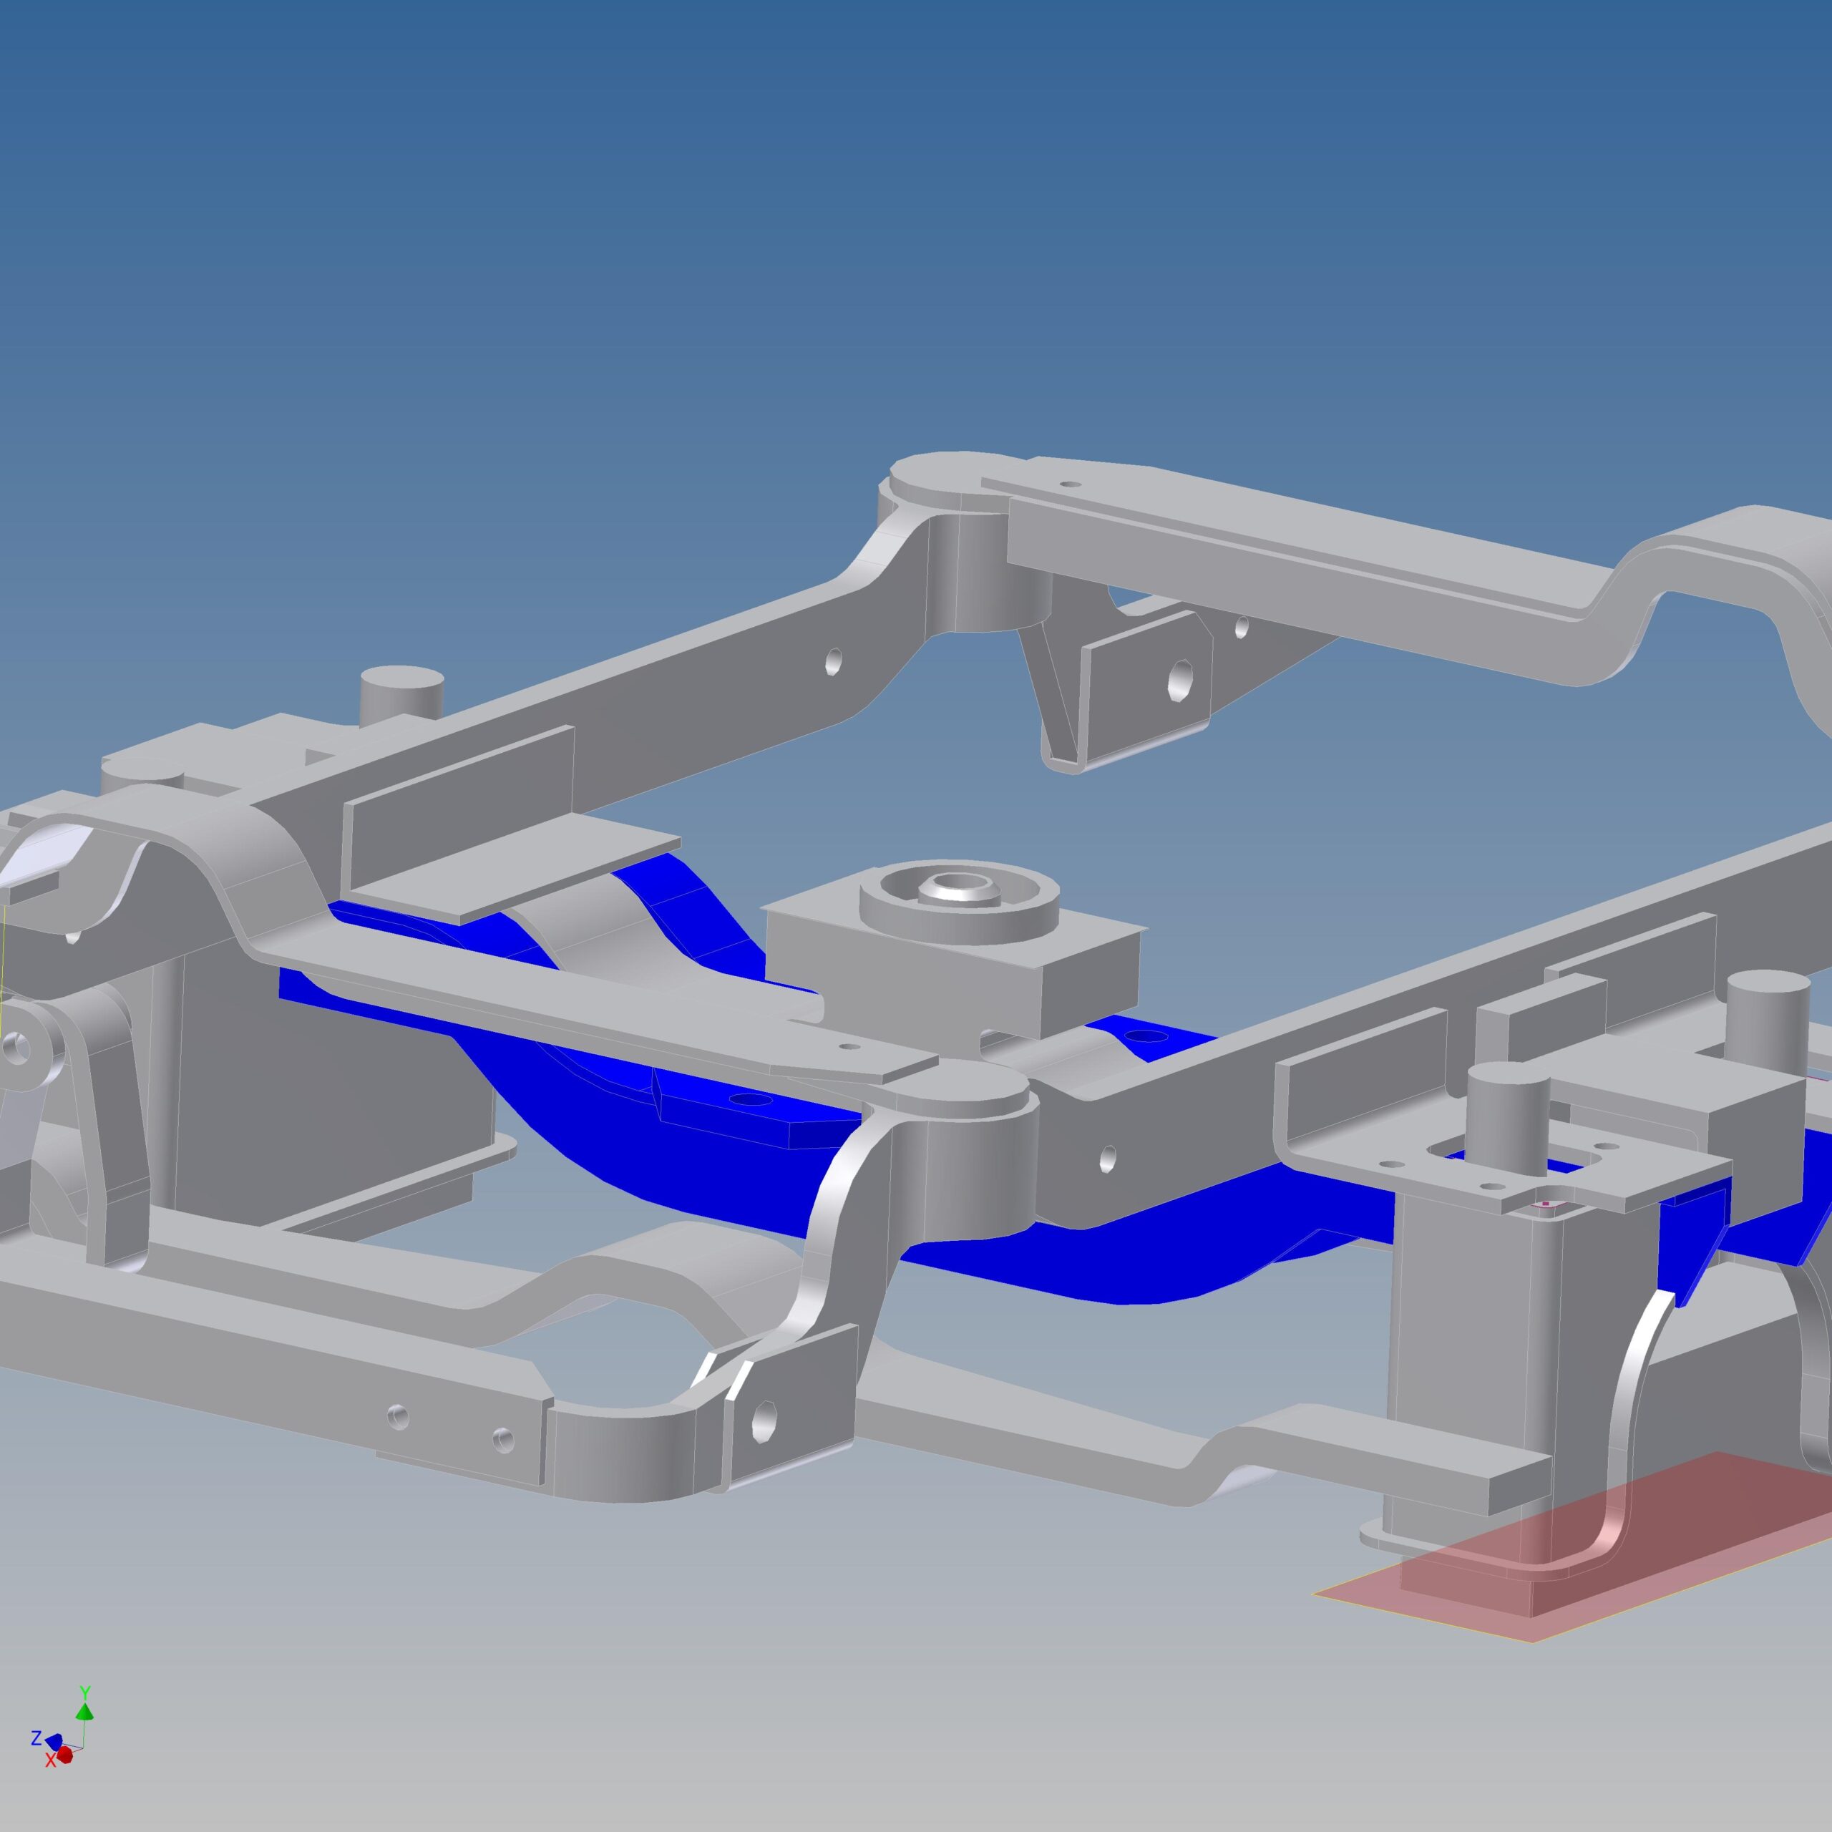Select the round hole in the upper-left side rail
The width and height of the screenshot is (1832, 1832).
click(x=834, y=661)
